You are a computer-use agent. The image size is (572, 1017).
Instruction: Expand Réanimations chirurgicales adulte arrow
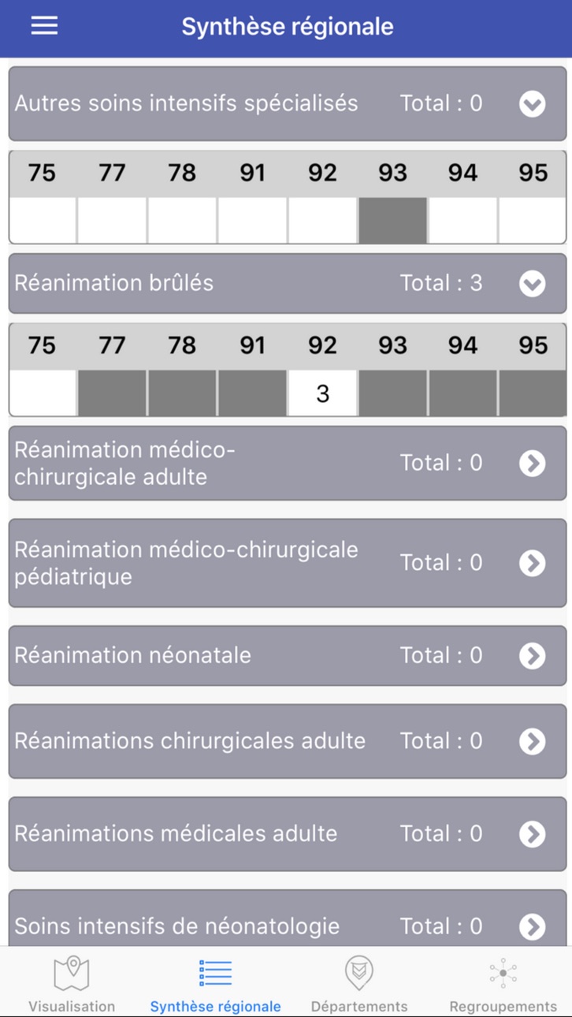(x=533, y=741)
